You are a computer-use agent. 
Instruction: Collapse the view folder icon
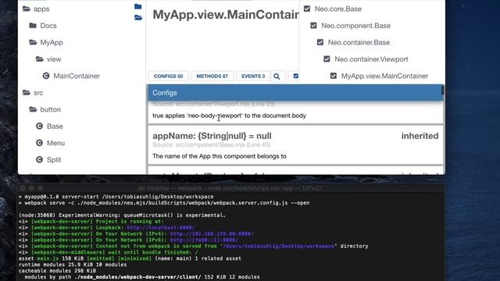coord(40,59)
